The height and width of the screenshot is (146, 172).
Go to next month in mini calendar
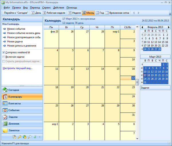point(169,27)
